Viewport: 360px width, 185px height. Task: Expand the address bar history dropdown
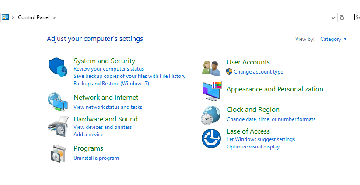tap(334, 17)
